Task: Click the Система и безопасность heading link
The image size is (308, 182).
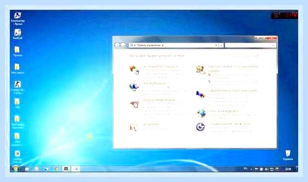Action: (x=161, y=67)
